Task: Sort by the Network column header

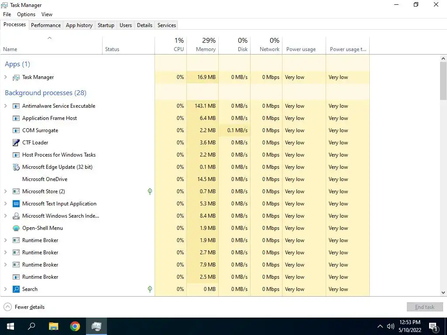Action: pyautogui.click(x=266, y=45)
